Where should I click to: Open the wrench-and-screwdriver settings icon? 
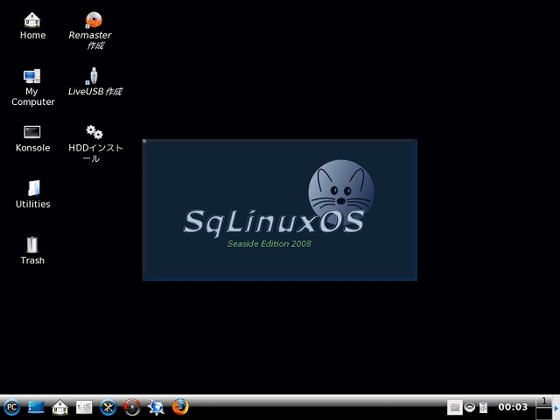tap(108, 407)
